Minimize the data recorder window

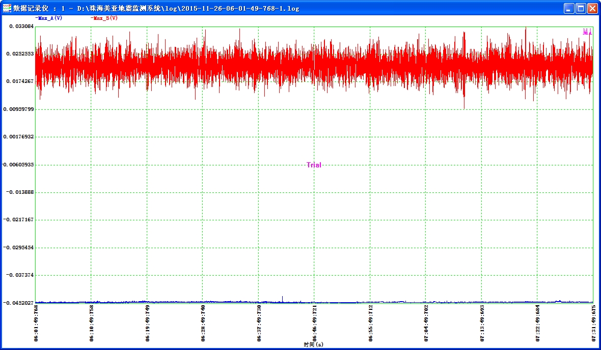coord(569,9)
